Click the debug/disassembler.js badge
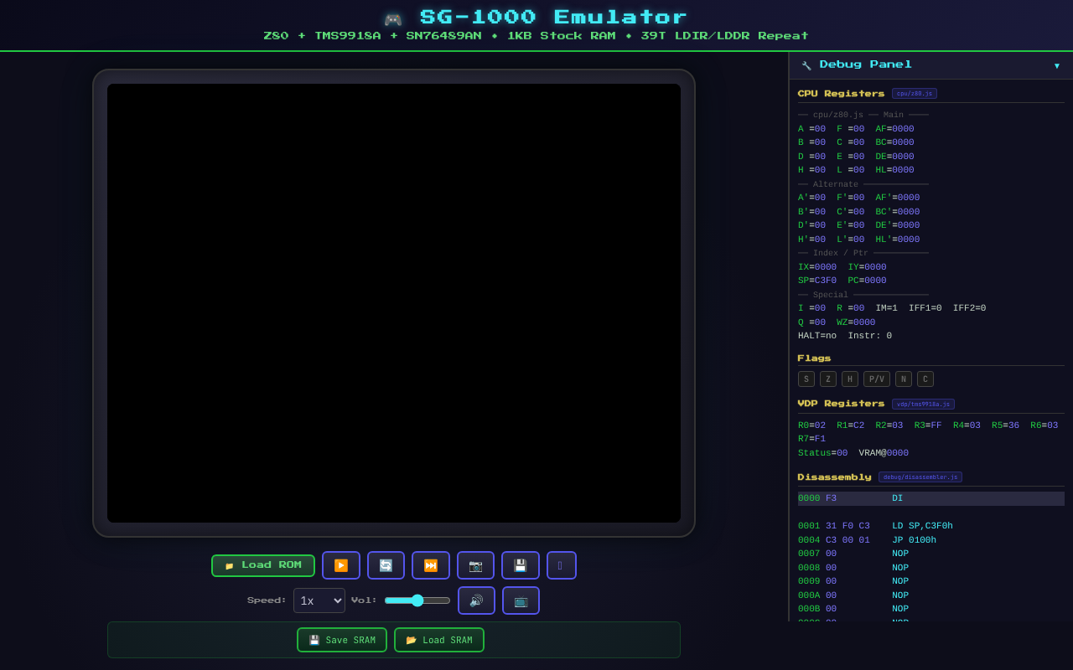Image resolution: width=1073 pixels, height=670 pixels. [x=920, y=477]
